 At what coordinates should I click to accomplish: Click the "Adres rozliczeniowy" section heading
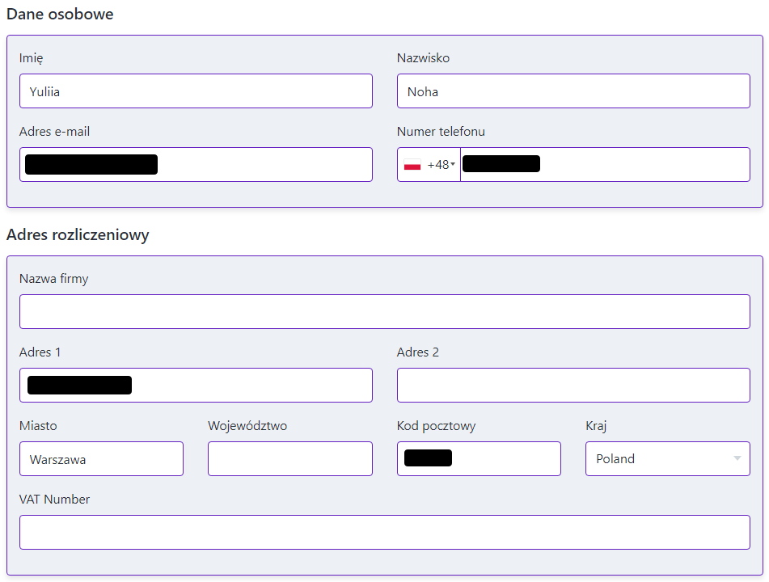tap(78, 234)
